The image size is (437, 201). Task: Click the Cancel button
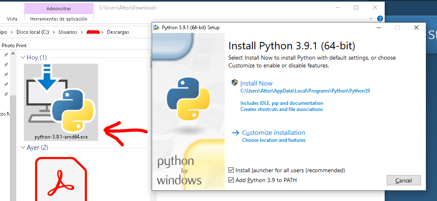[404, 180]
